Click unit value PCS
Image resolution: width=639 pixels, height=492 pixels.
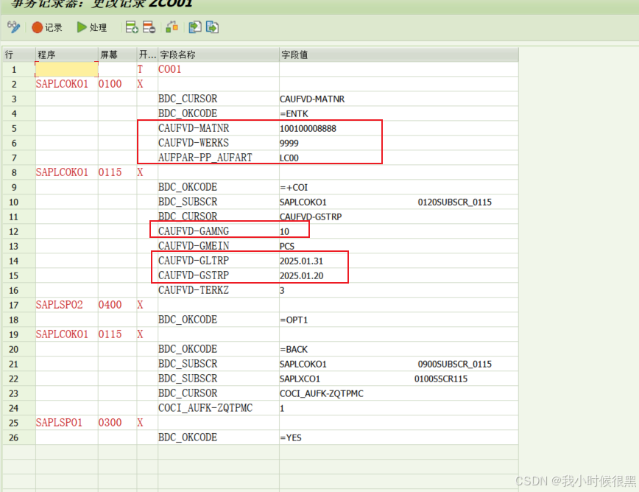click(287, 246)
